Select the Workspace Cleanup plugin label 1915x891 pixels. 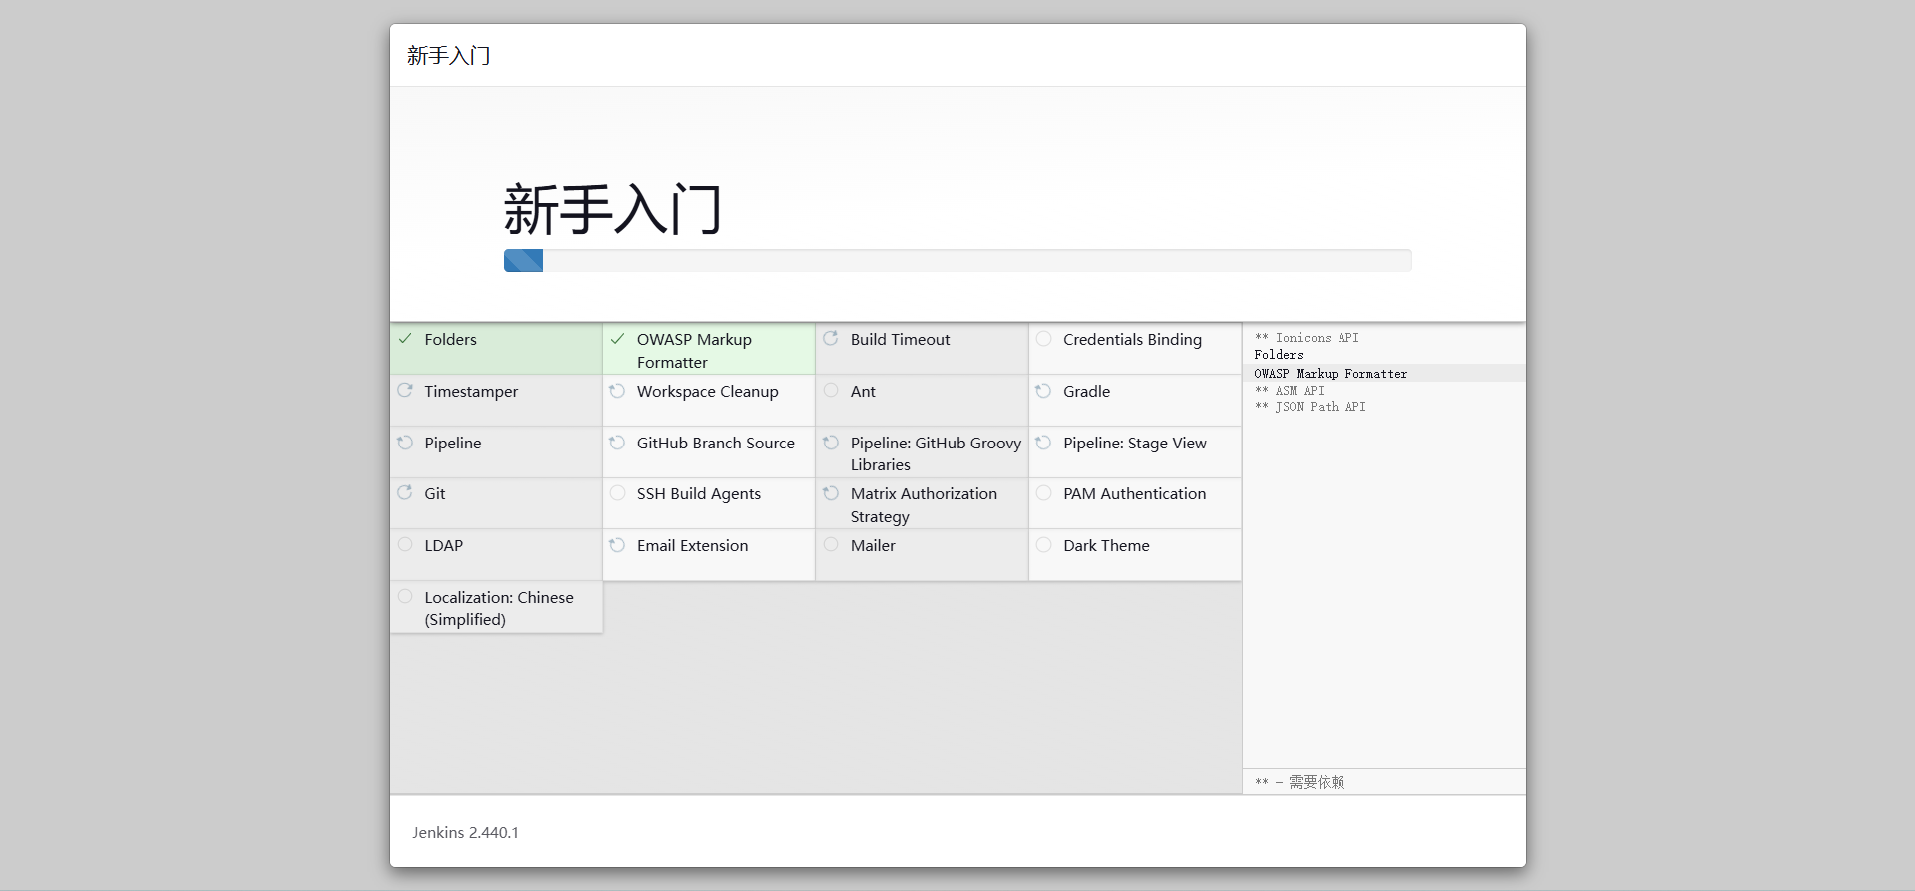(707, 392)
